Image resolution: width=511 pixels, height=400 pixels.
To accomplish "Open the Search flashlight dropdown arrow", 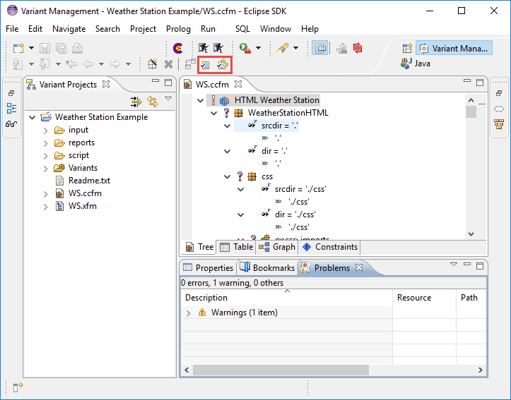I will (x=295, y=48).
